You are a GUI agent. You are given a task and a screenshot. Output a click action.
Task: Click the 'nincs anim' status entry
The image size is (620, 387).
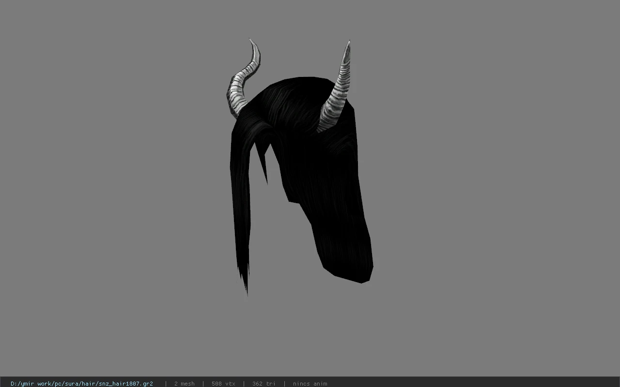click(310, 384)
